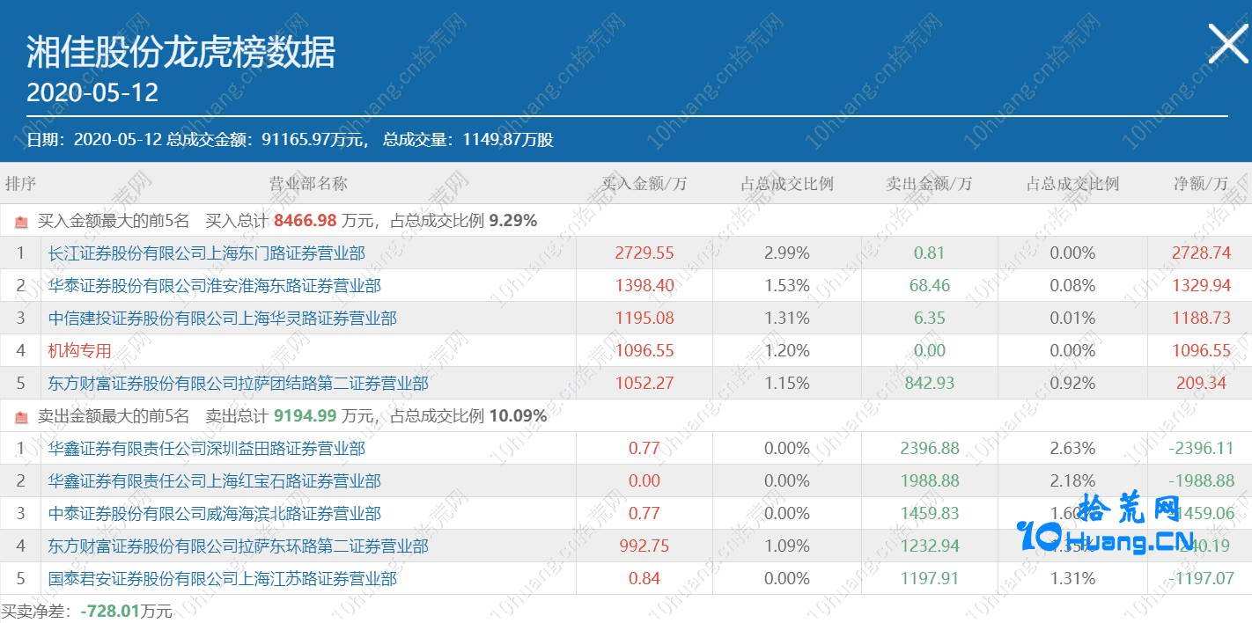
Task: Open 华鑫证券上海红宝石路证券营业部 link
Action: click(214, 481)
